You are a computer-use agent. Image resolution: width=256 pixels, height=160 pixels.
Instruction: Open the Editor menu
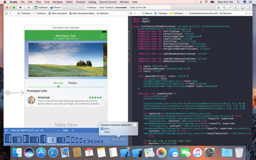point(69,2)
